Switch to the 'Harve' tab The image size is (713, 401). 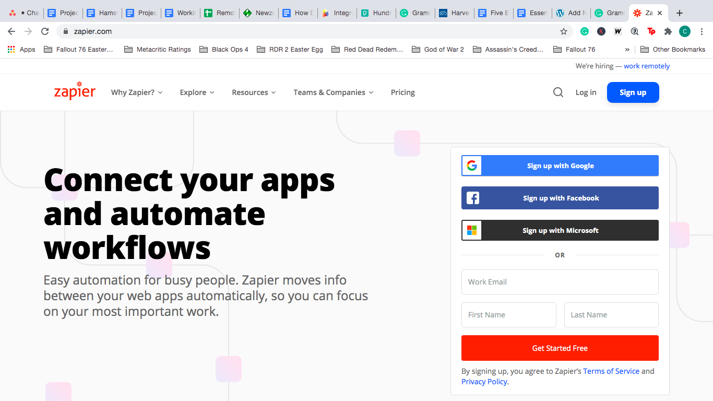(455, 13)
